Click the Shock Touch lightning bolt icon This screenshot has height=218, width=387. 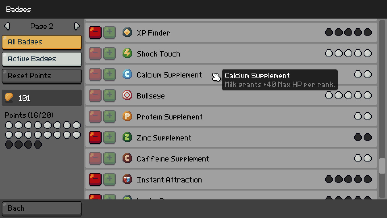click(x=127, y=53)
